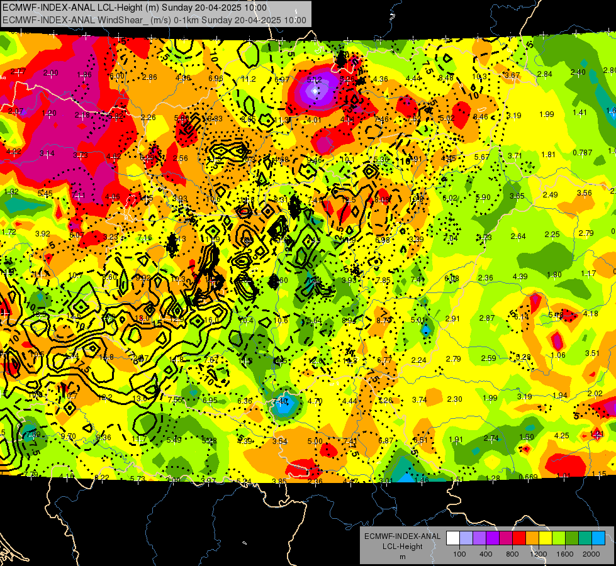
Task: Click the red legend swatch
Action: pyautogui.click(x=519, y=538)
